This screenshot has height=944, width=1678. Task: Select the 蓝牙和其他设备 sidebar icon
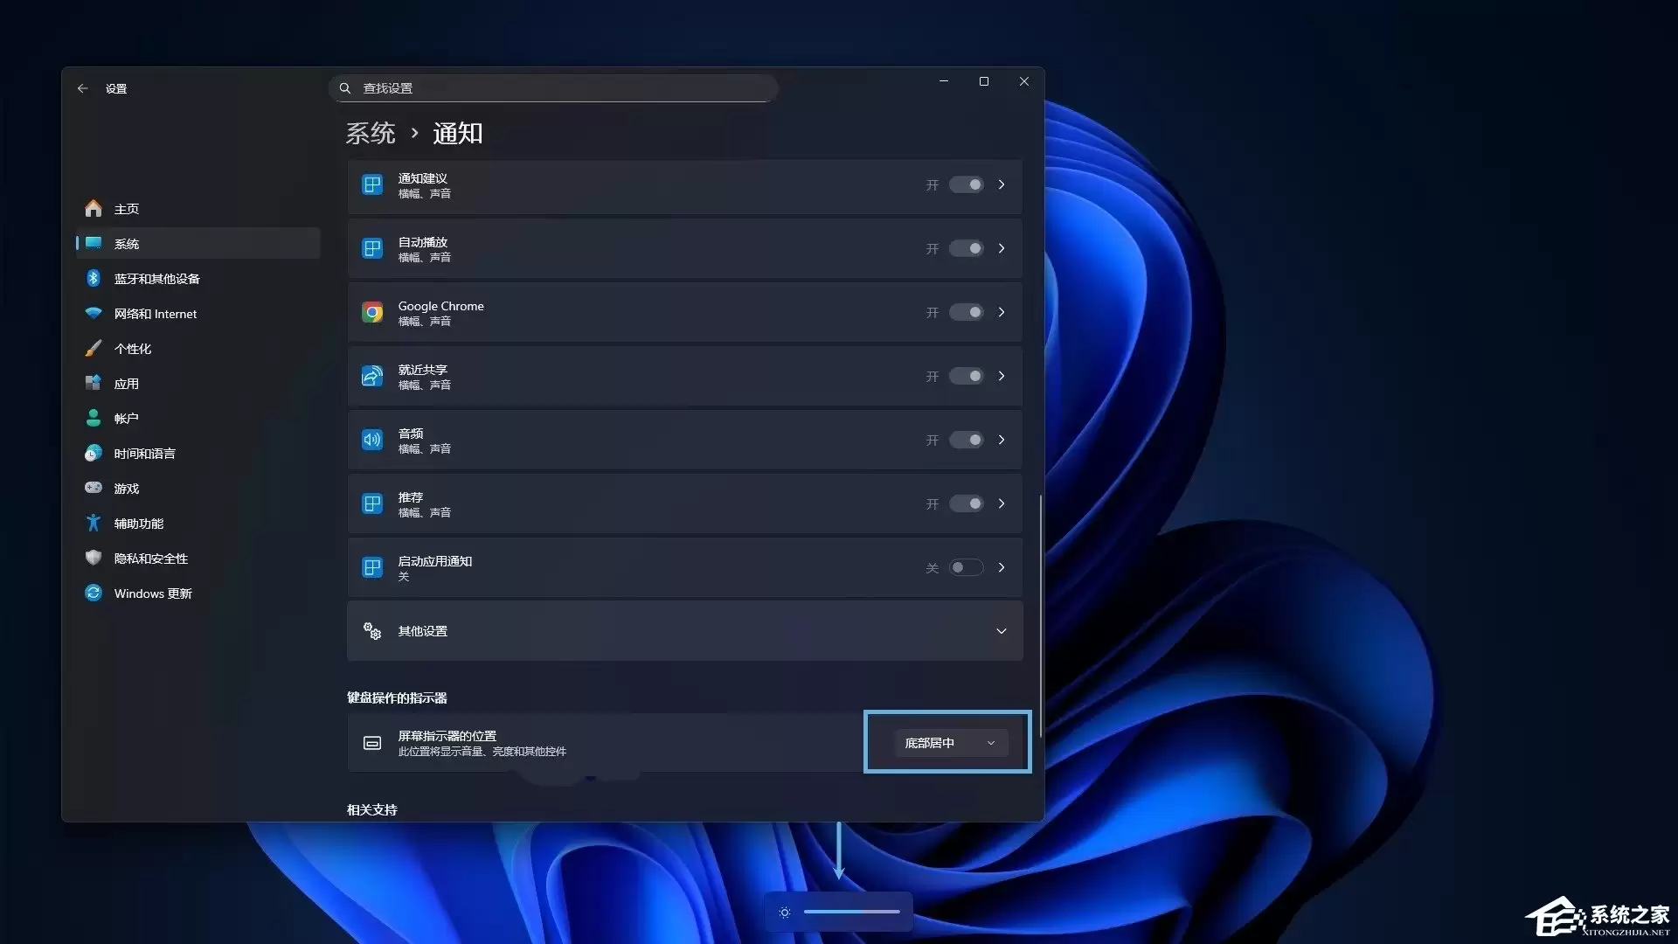pos(94,278)
